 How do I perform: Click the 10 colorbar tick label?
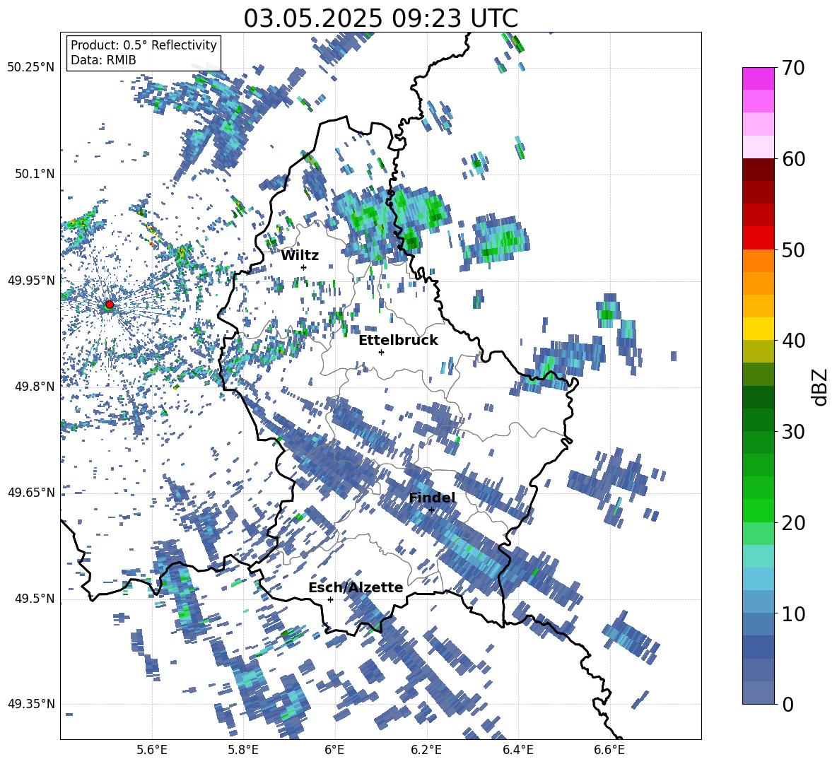[x=793, y=613]
